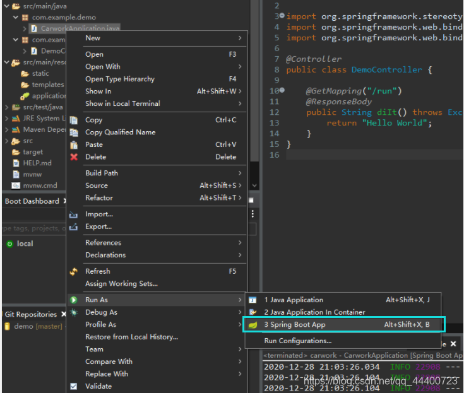Expand the JRE System Library node
Image resolution: width=464 pixels, height=393 pixels.
(6, 119)
